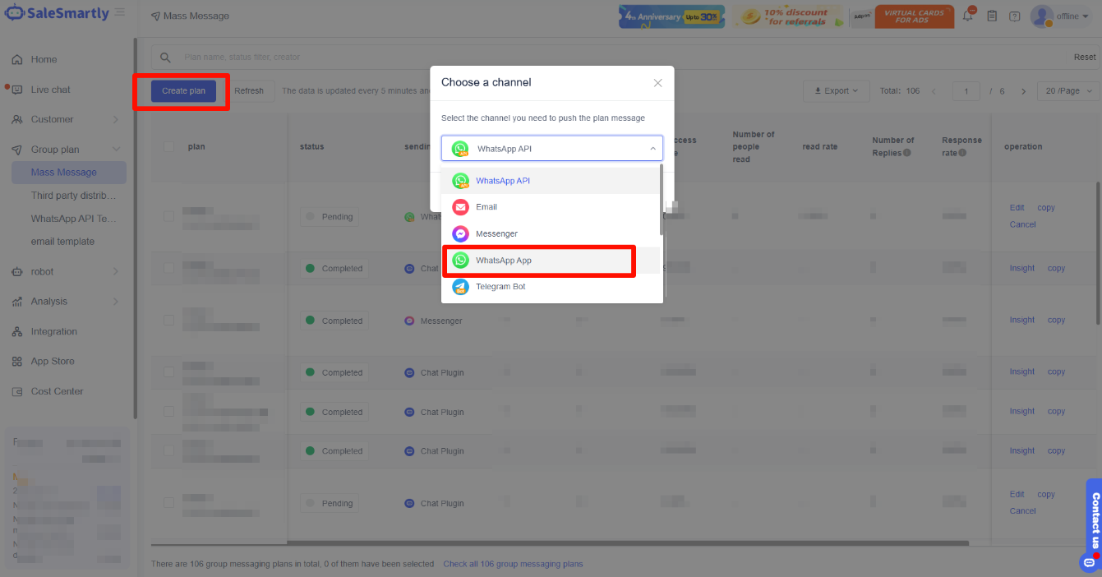Check the first Pending plan row checkbox
The width and height of the screenshot is (1102, 577).
pyautogui.click(x=168, y=216)
